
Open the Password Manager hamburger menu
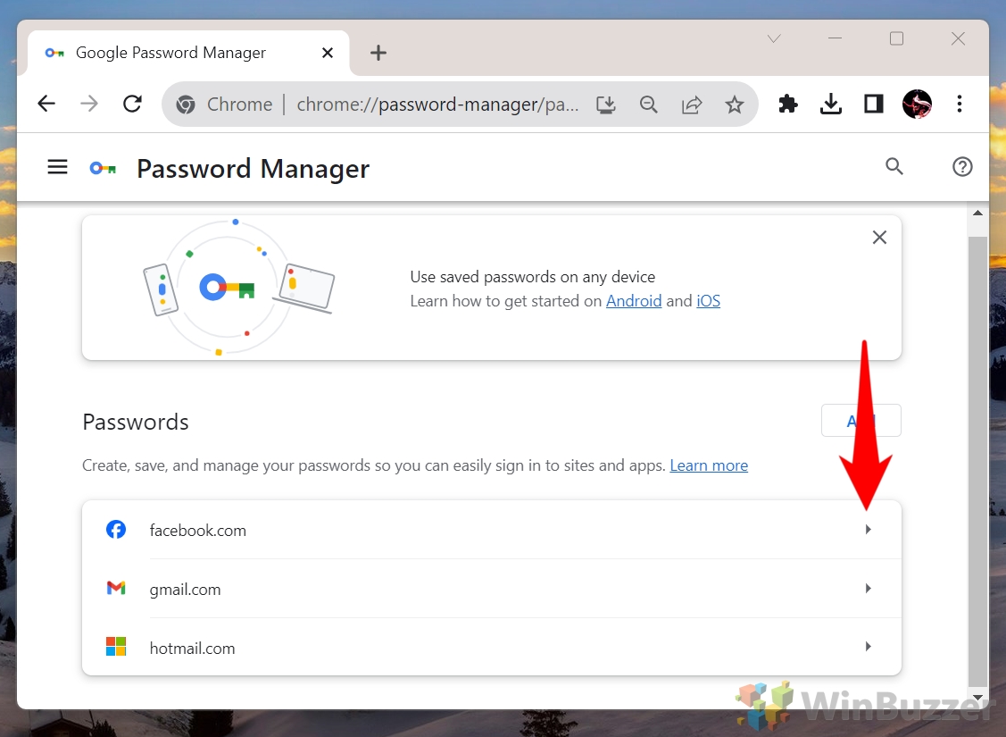pos(57,167)
